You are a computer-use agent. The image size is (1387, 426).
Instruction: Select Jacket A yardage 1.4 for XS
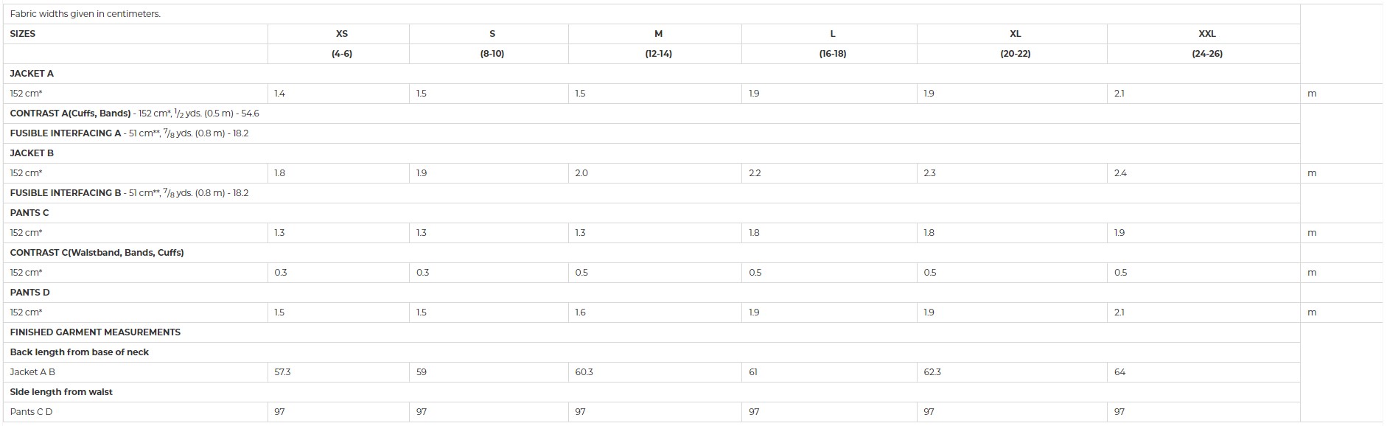point(279,94)
